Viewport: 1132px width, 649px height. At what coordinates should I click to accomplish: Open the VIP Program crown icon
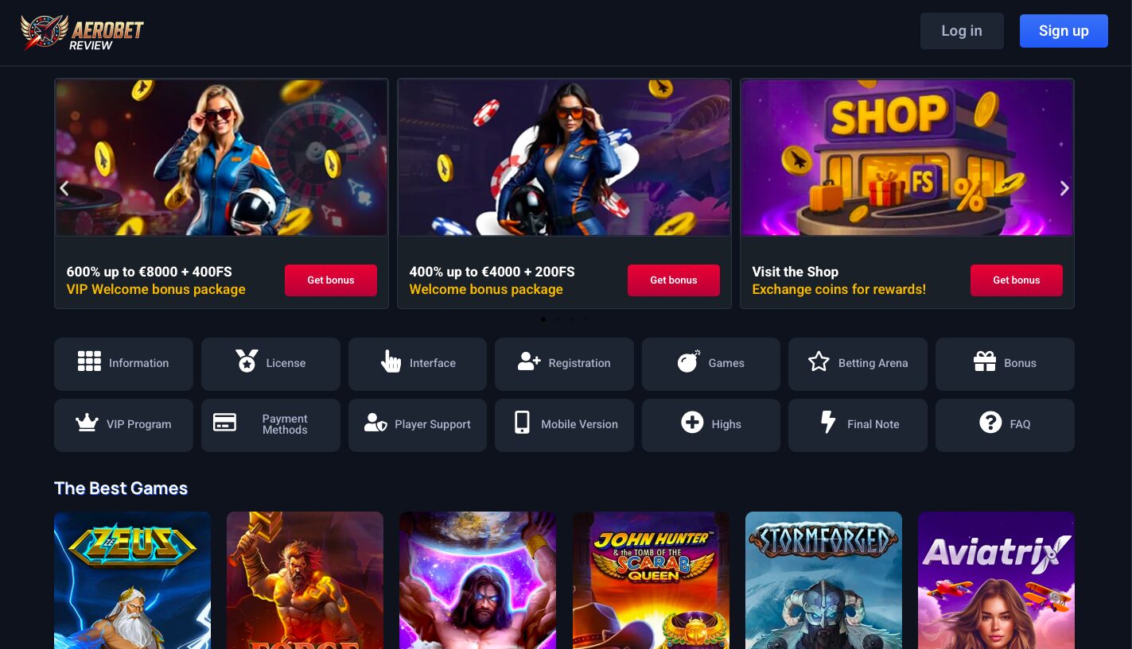coord(87,423)
